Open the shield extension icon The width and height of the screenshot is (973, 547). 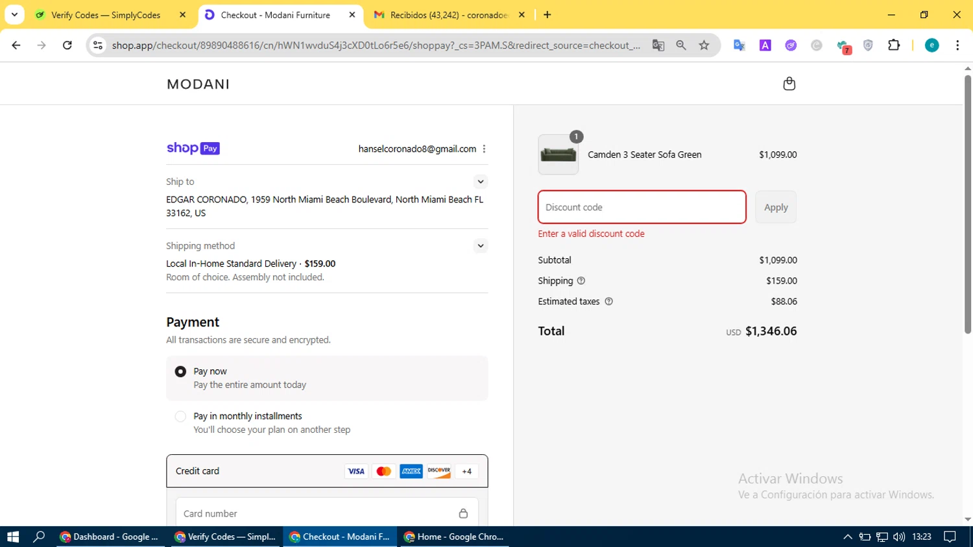(868, 45)
